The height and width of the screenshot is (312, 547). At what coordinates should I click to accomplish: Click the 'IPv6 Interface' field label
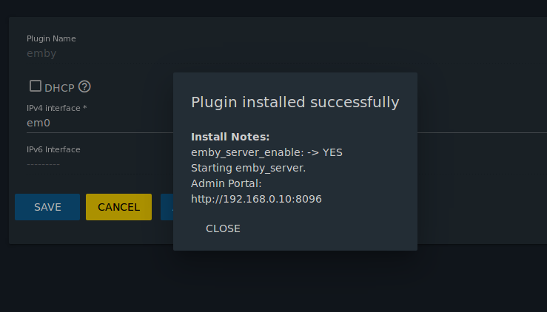tap(53, 149)
